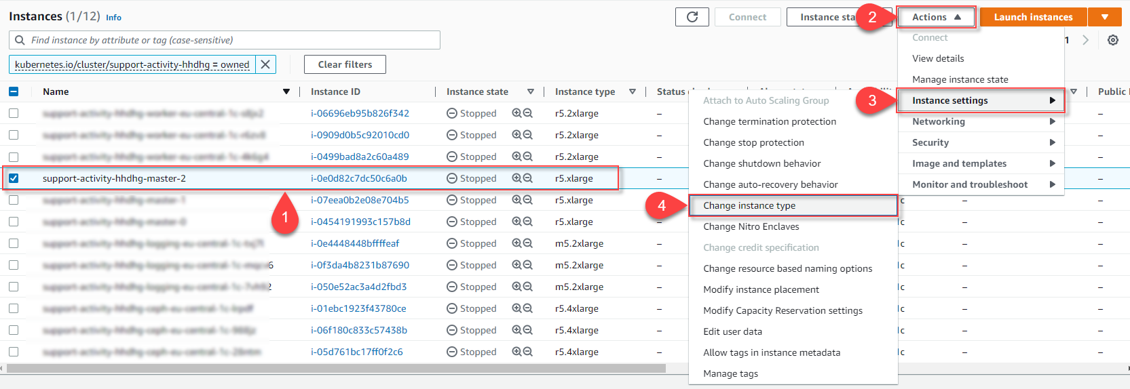Zoom in filter on i-0f3da4b8231b87690 state
The image size is (1130, 389).
[x=517, y=265]
